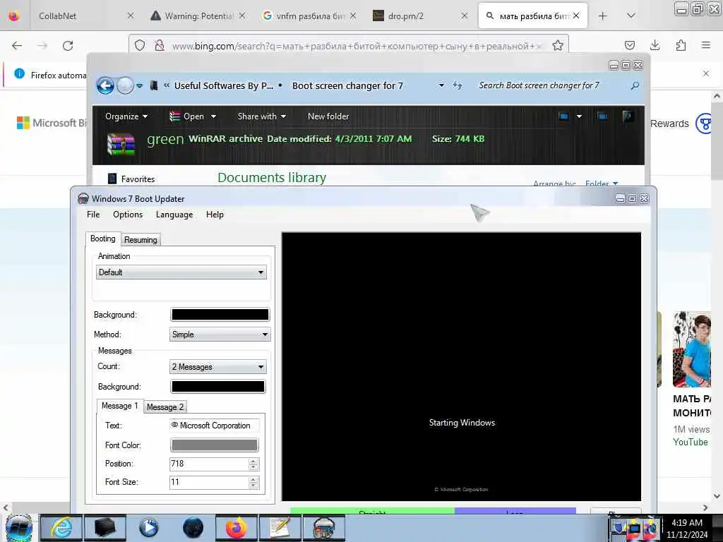This screenshot has width=723, height=542.
Task: Open the Count 2 Messages dropdown
Action: point(218,367)
